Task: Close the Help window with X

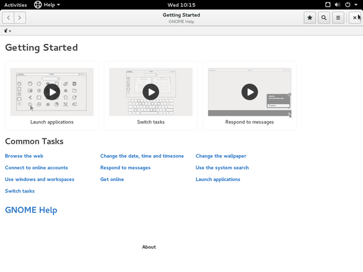Action: (355, 18)
